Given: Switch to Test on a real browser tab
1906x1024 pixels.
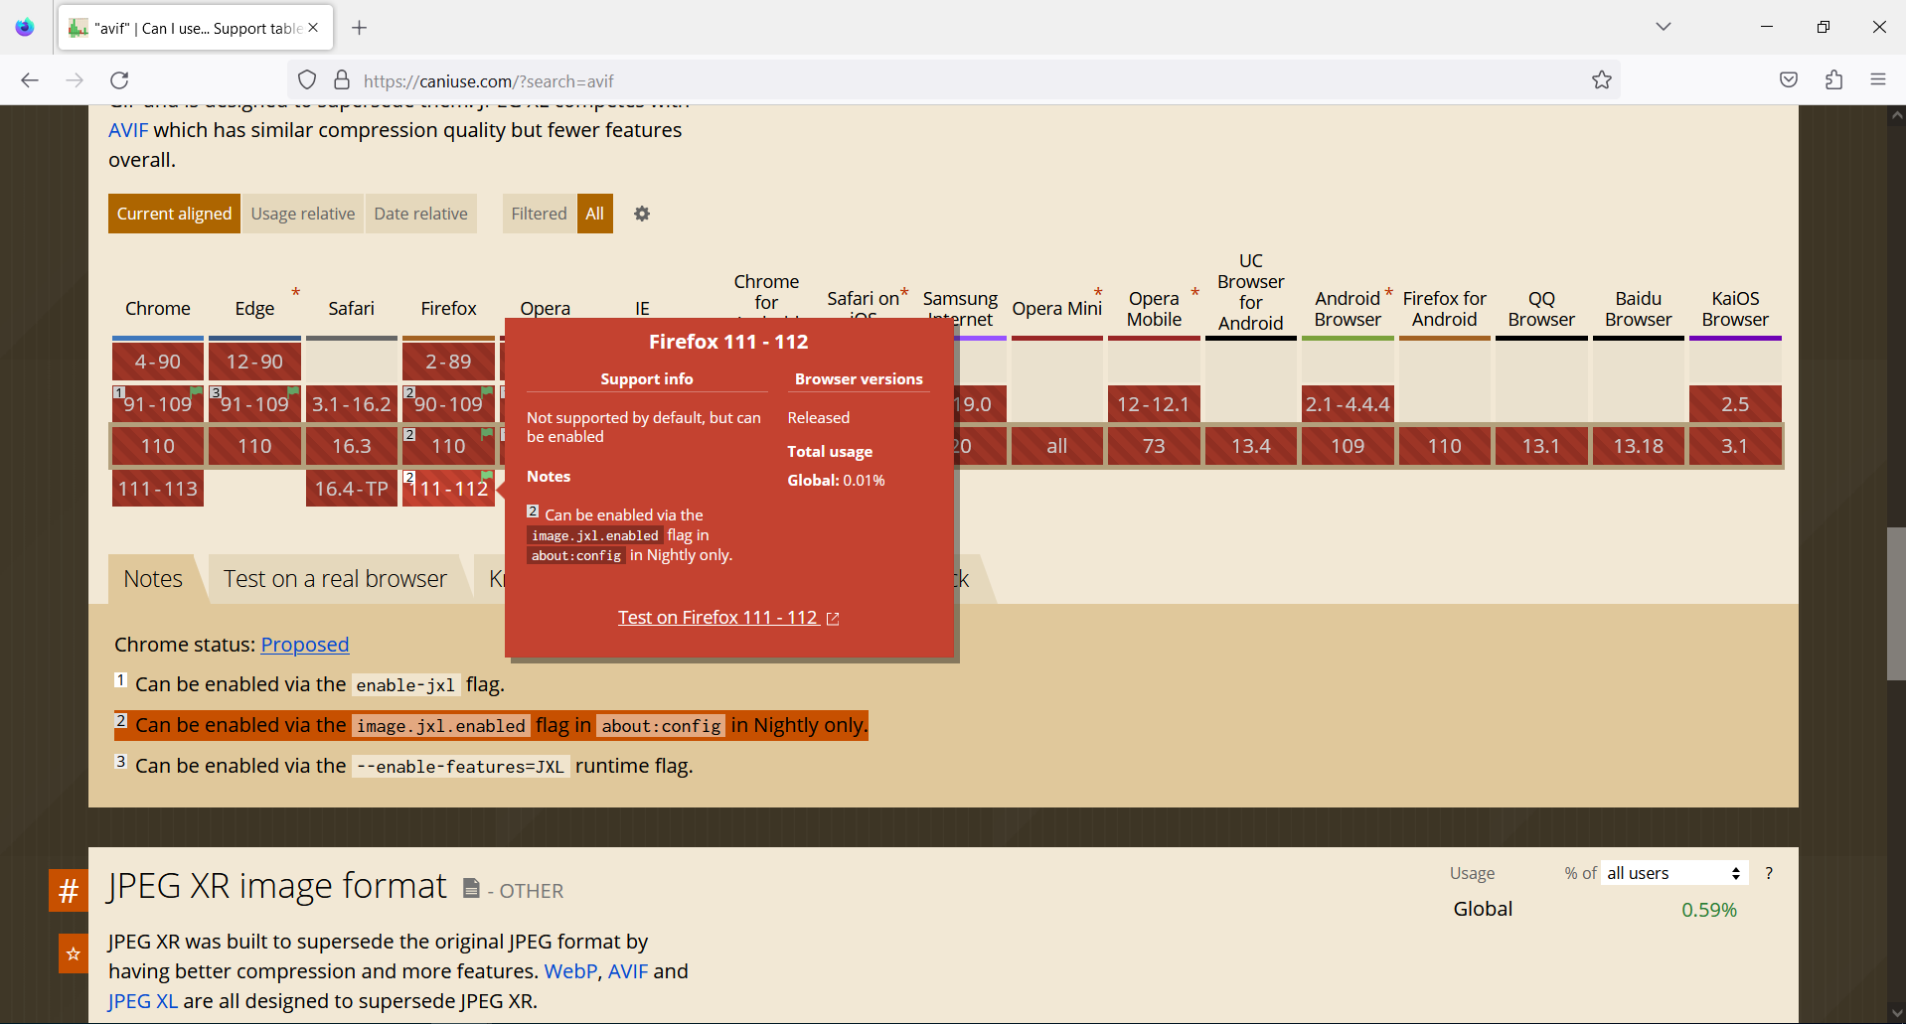Looking at the screenshot, I should tap(335, 578).
